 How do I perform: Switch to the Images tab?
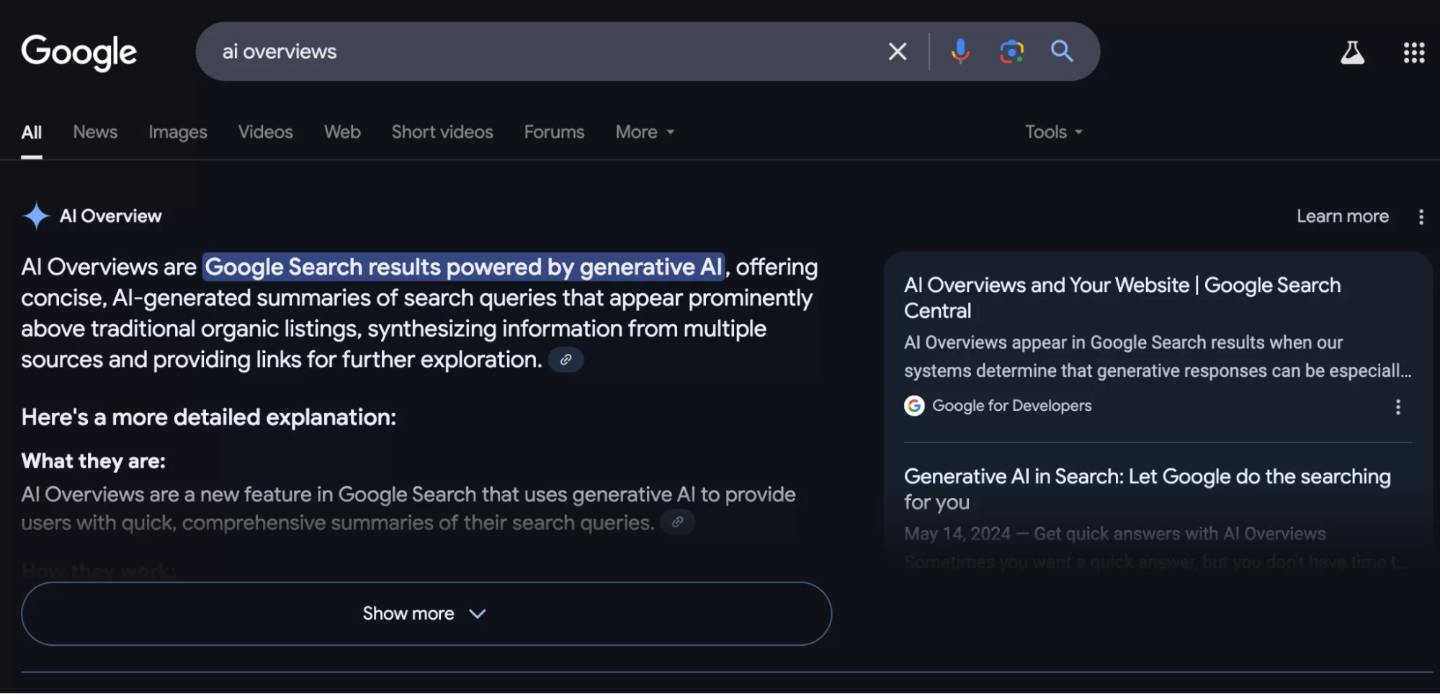tap(178, 132)
